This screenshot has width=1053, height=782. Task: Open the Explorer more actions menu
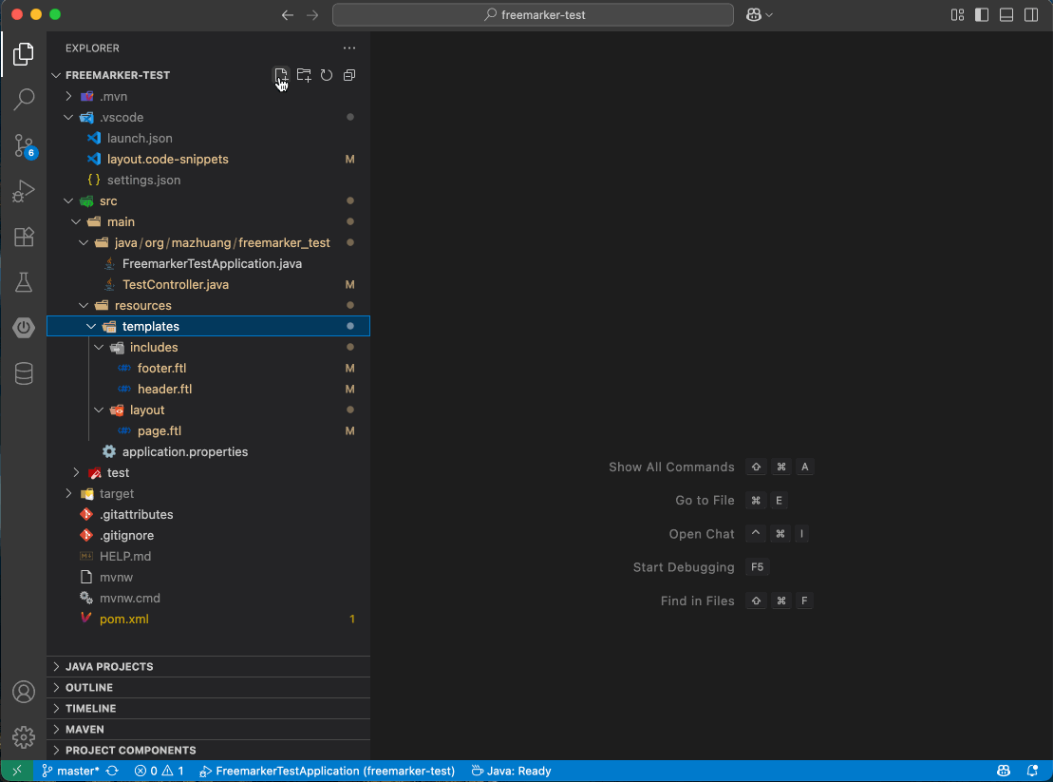coord(349,48)
